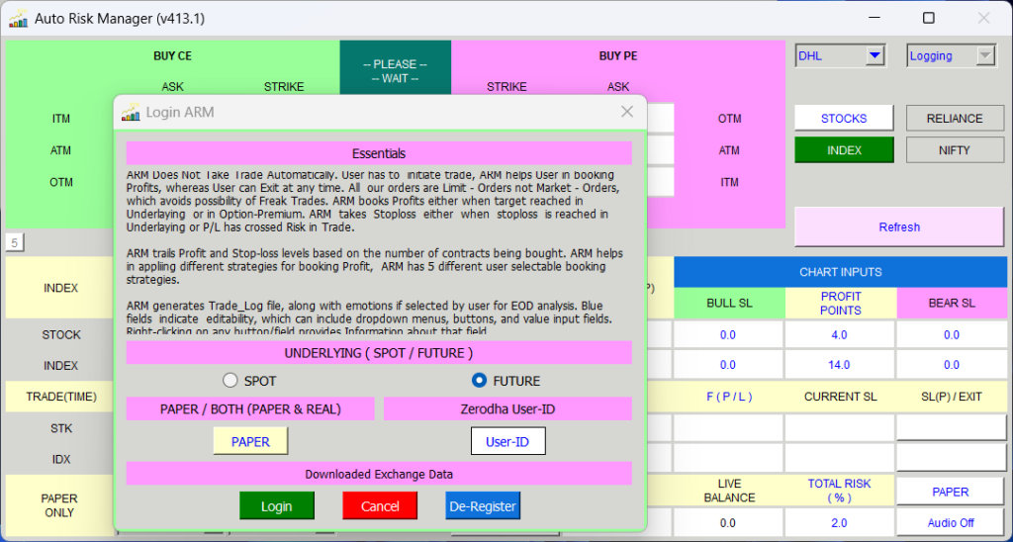Screen dimensions: 1013x542
Task: Click the STOCK row BEAR SL value 0.0
Action: (951, 334)
